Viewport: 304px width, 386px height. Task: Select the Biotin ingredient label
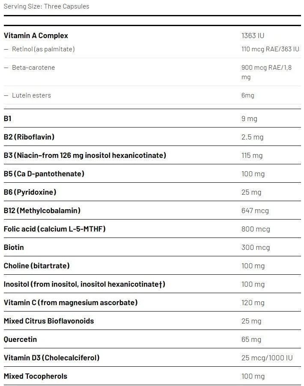pyautogui.click(x=14, y=247)
